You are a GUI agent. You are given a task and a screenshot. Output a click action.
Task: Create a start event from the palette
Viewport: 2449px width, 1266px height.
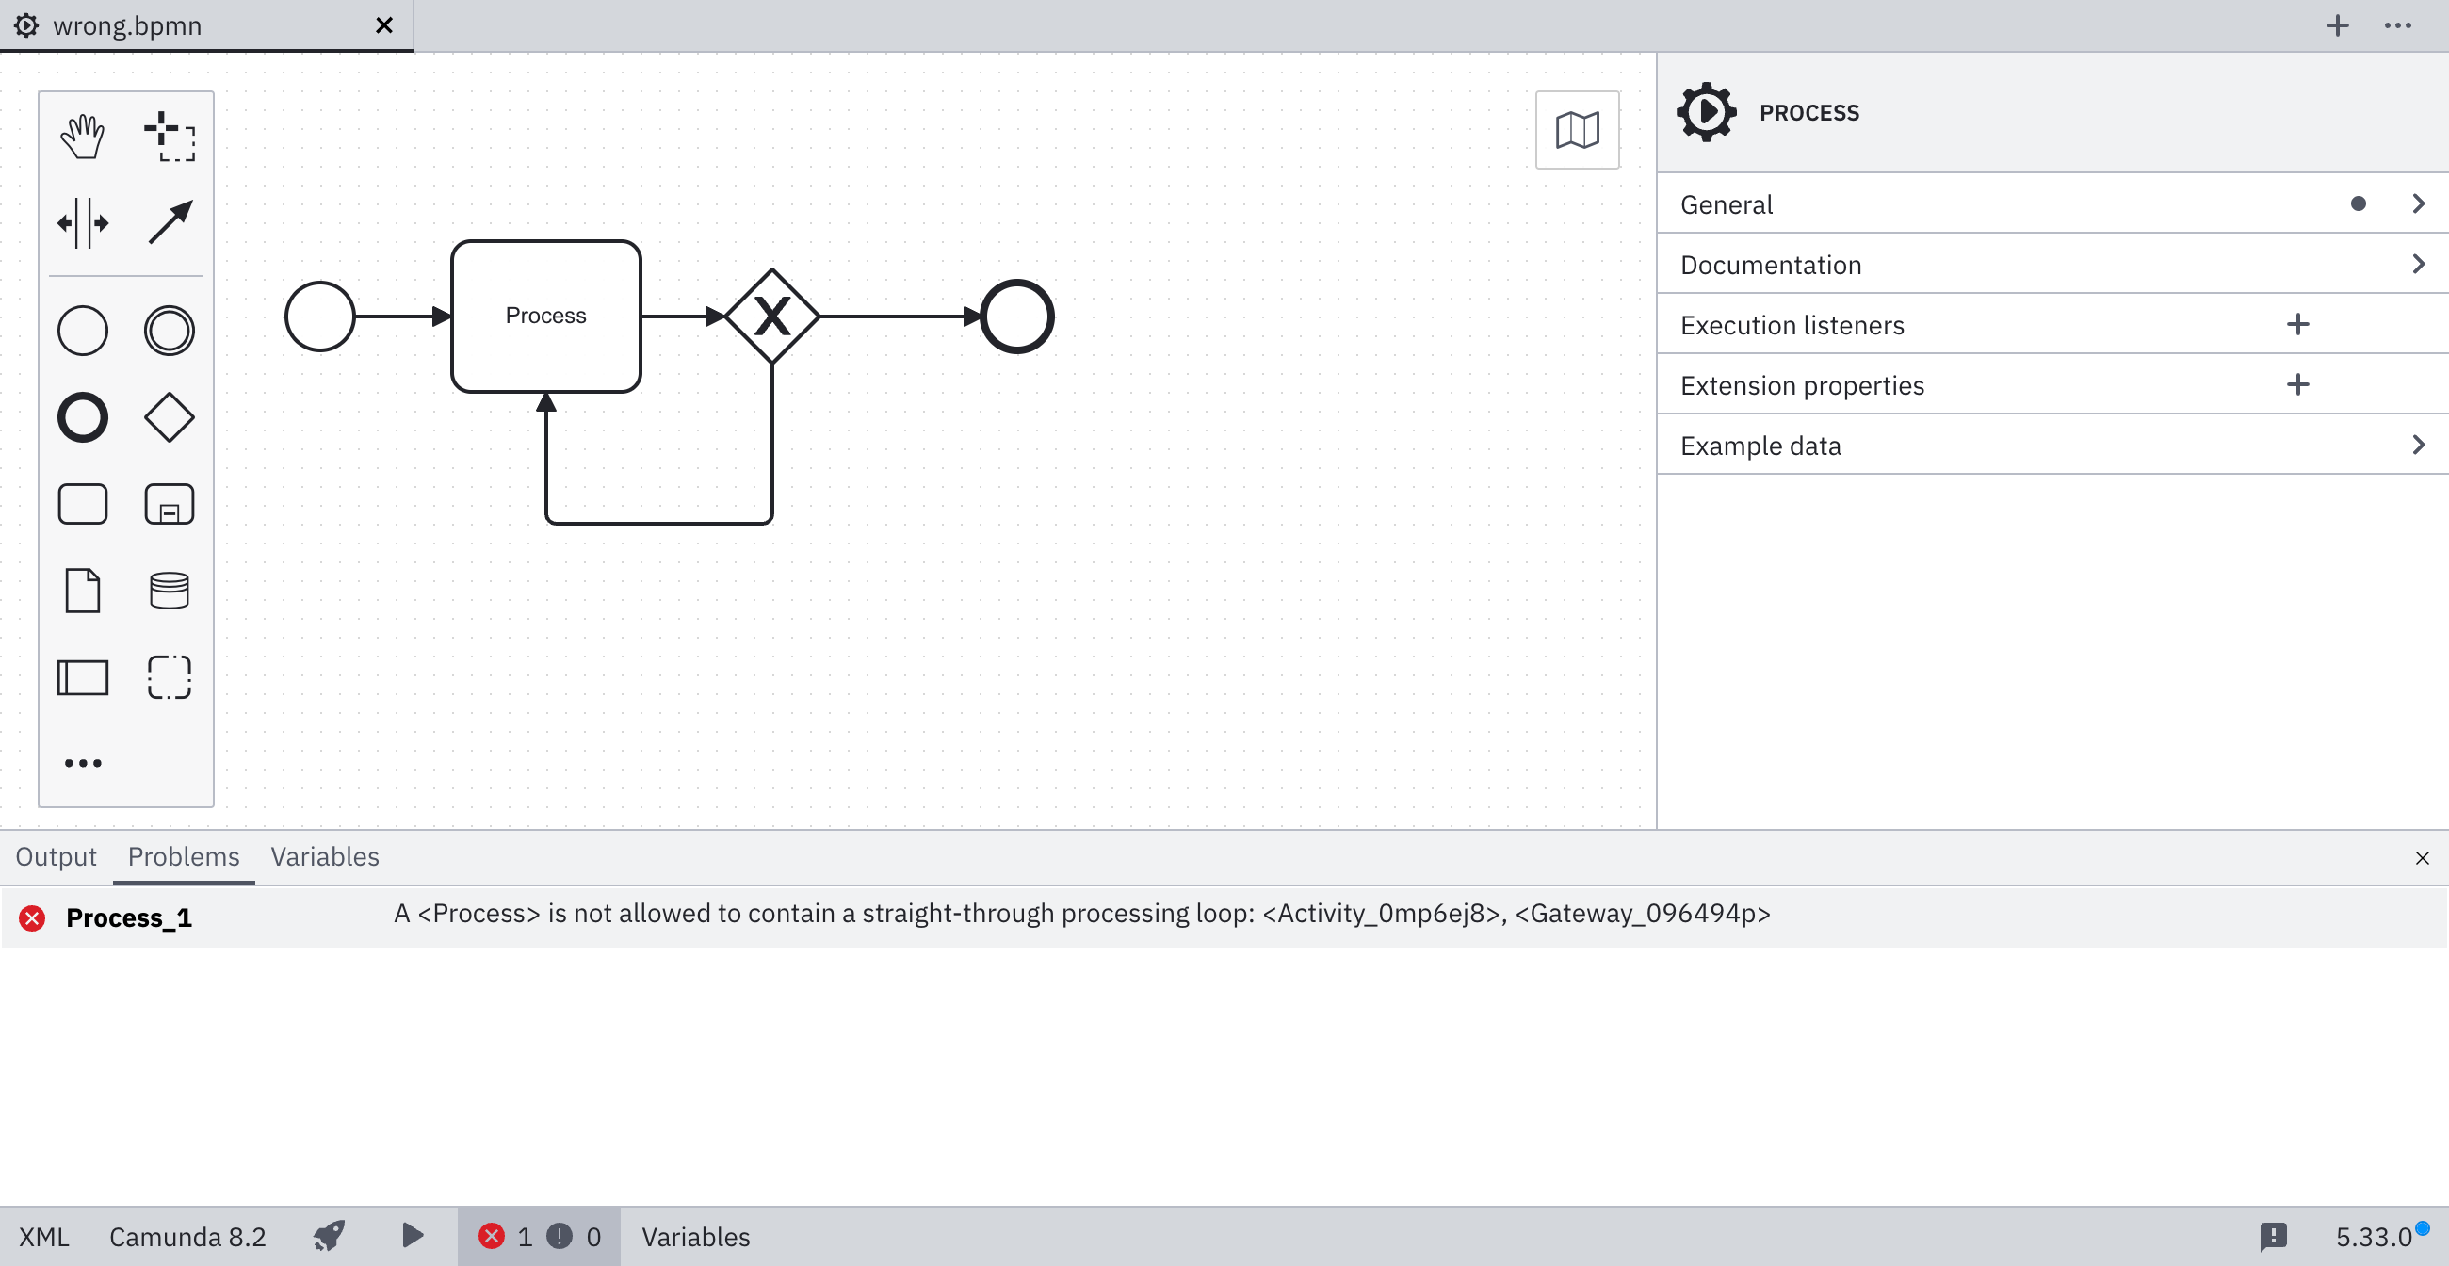tap(83, 330)
